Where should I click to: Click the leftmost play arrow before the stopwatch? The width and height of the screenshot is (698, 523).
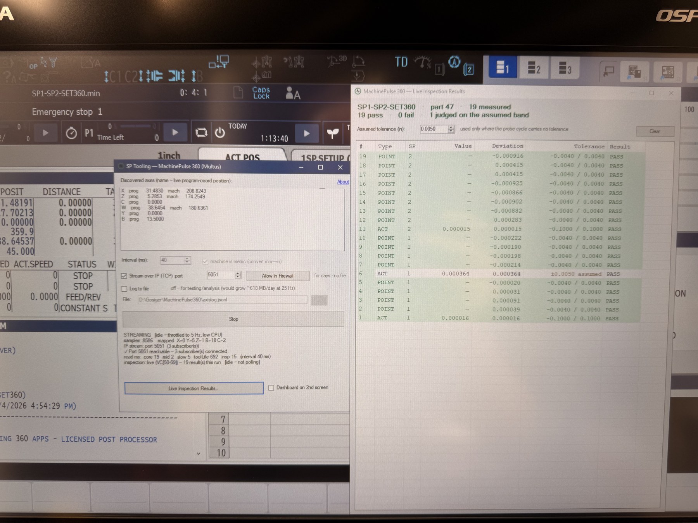(45, 132)
